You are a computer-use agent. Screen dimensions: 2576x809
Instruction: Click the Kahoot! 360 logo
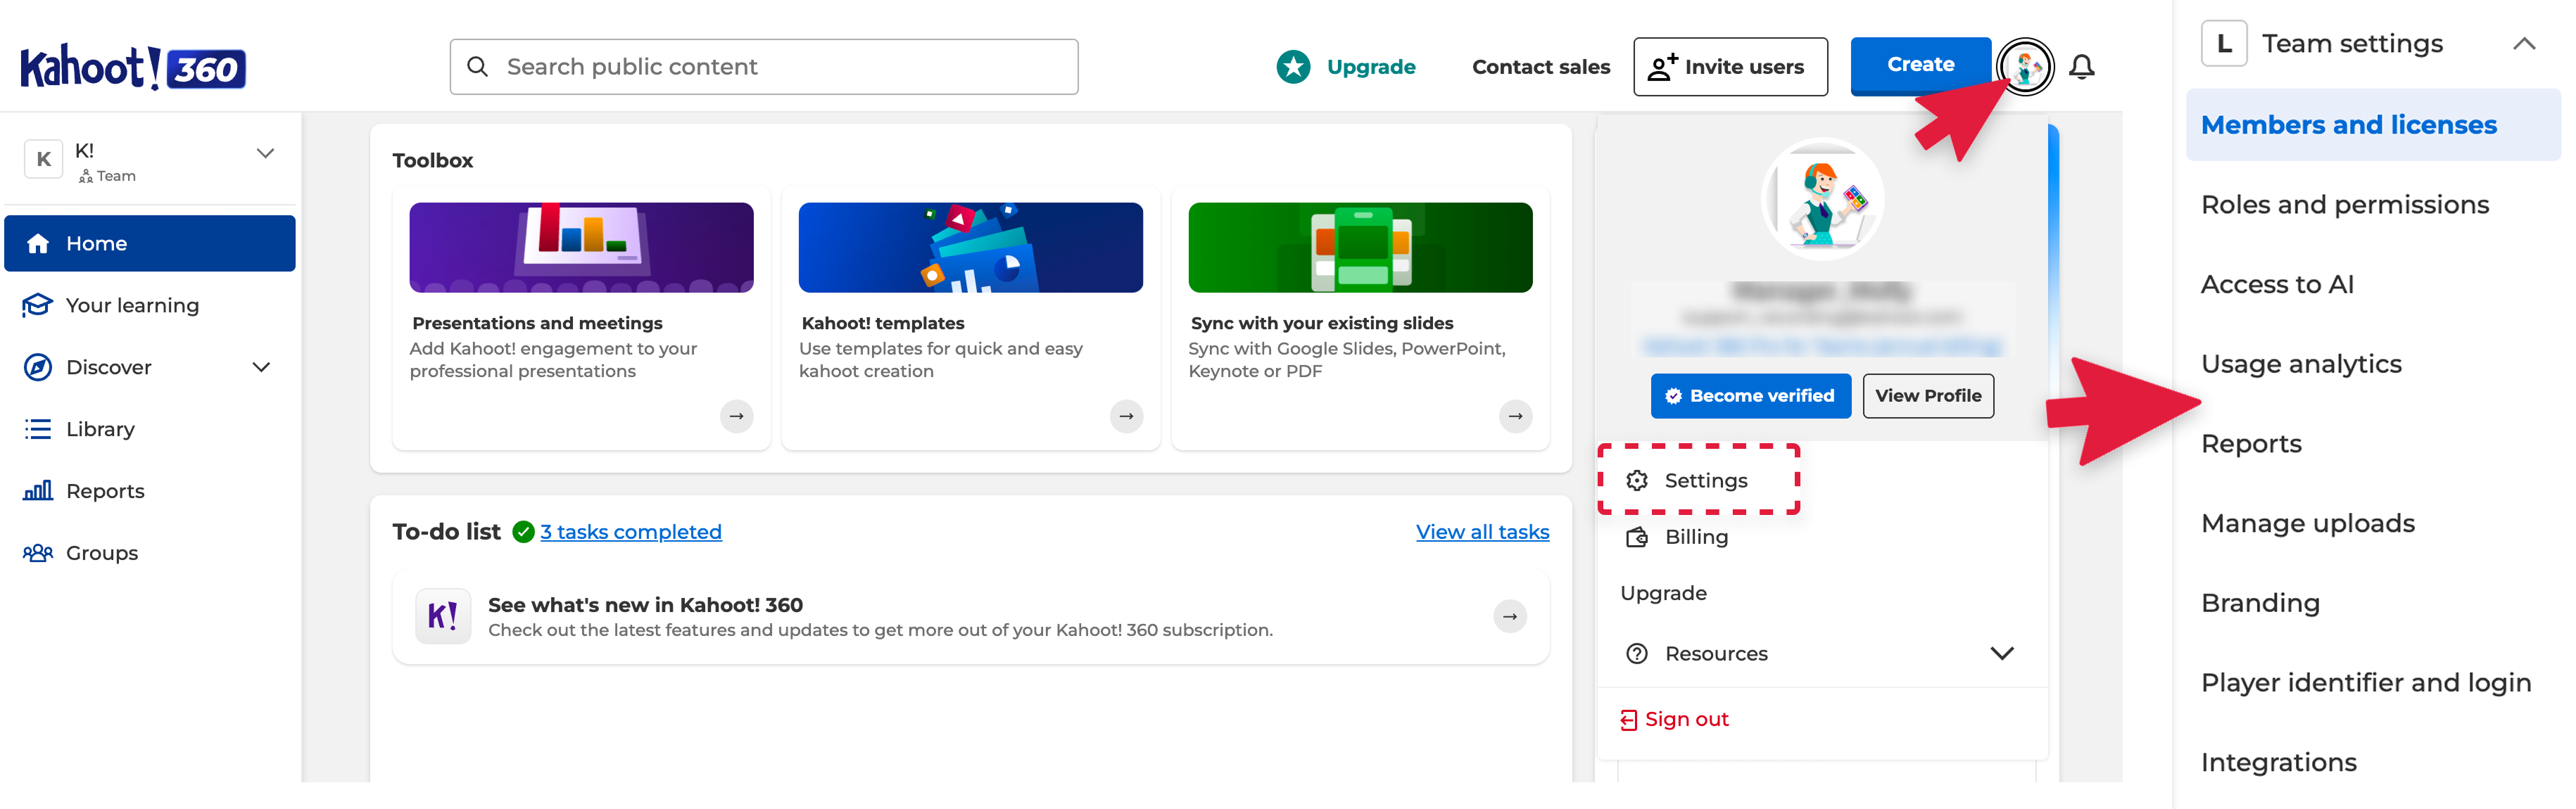(133, 67)
